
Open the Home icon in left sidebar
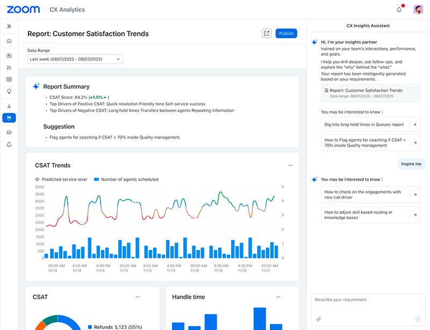tap(9, 40)
